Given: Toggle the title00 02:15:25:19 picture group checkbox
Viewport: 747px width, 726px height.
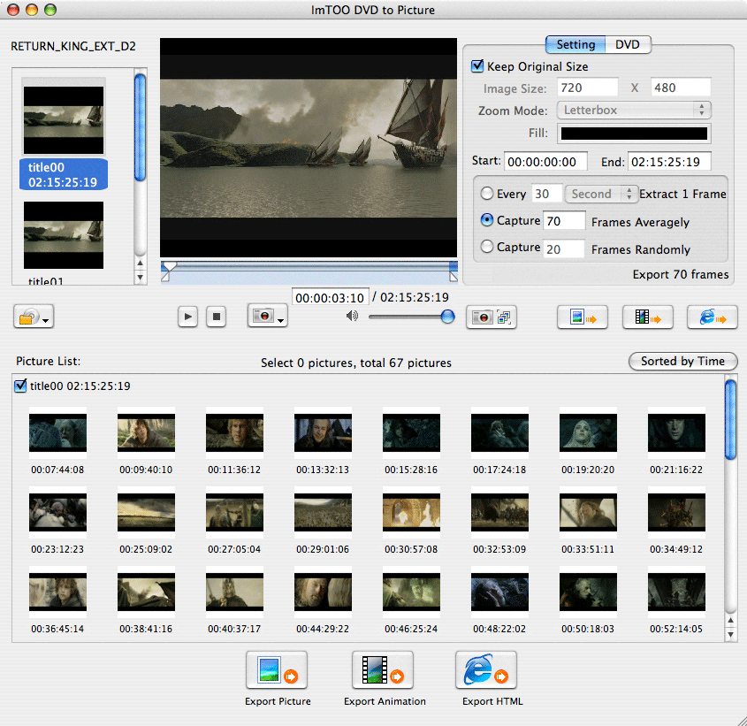Looking at the screenshot, I should (20, 386).
